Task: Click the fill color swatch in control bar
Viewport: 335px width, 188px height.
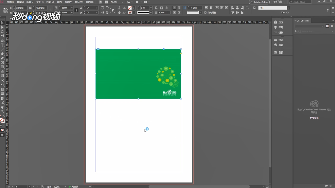Action: 130,8
